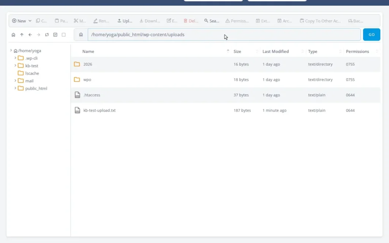This screenshot has width=389, height=243.
Task: Click the blue GO button
Action: coord(372,35)
